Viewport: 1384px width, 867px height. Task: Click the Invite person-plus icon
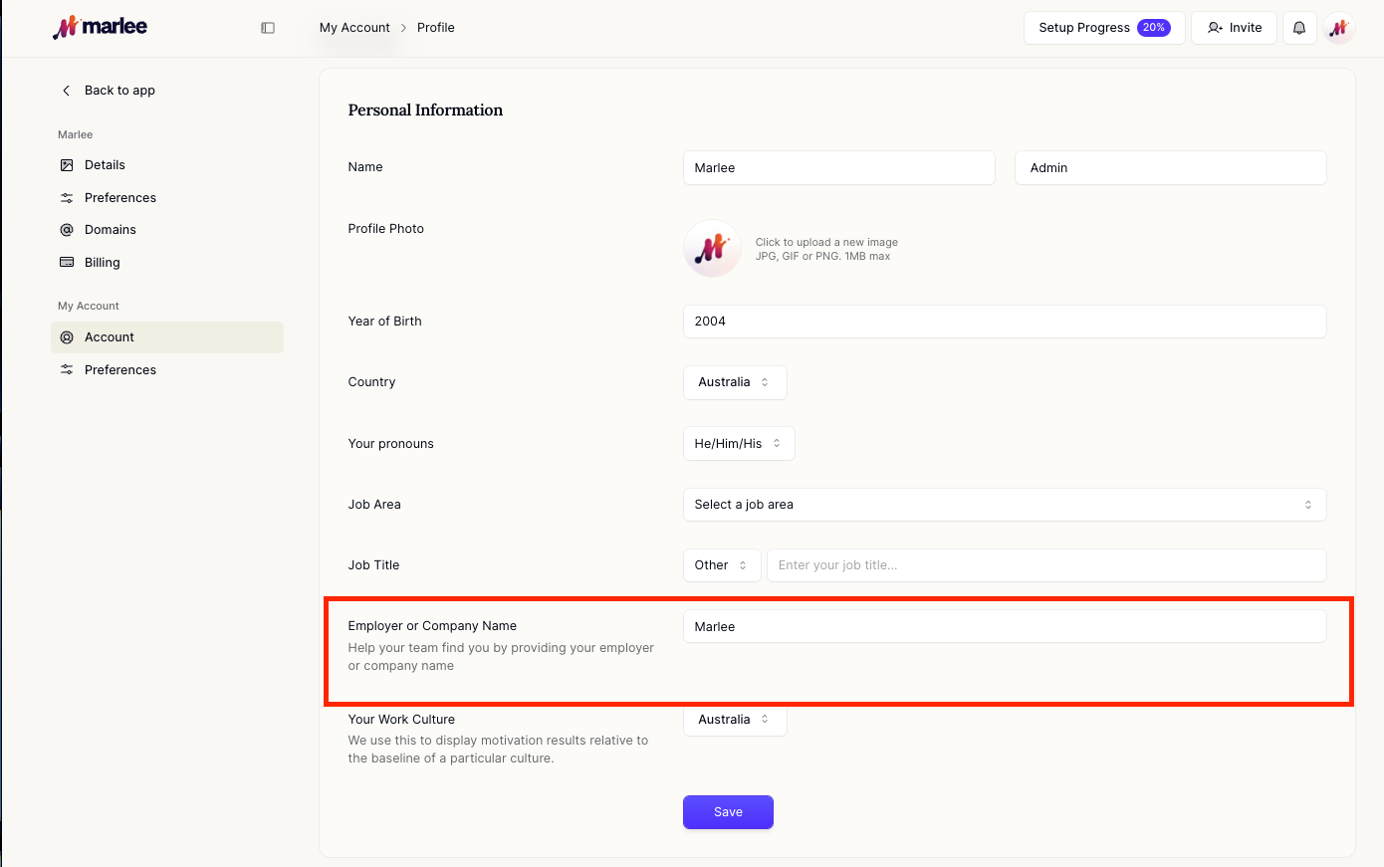coord(1215,28)
